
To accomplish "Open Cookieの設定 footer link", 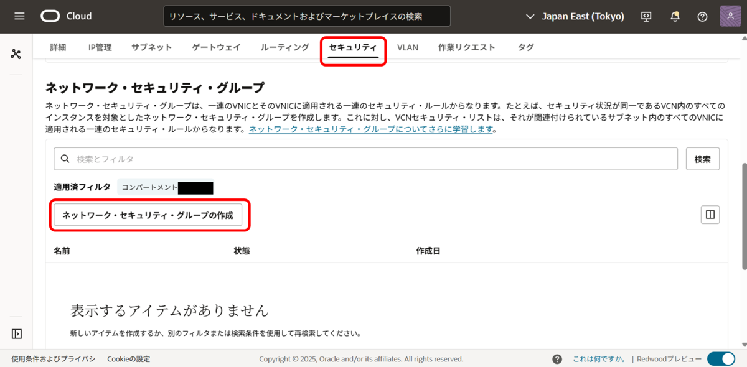I will pos(128,359).
